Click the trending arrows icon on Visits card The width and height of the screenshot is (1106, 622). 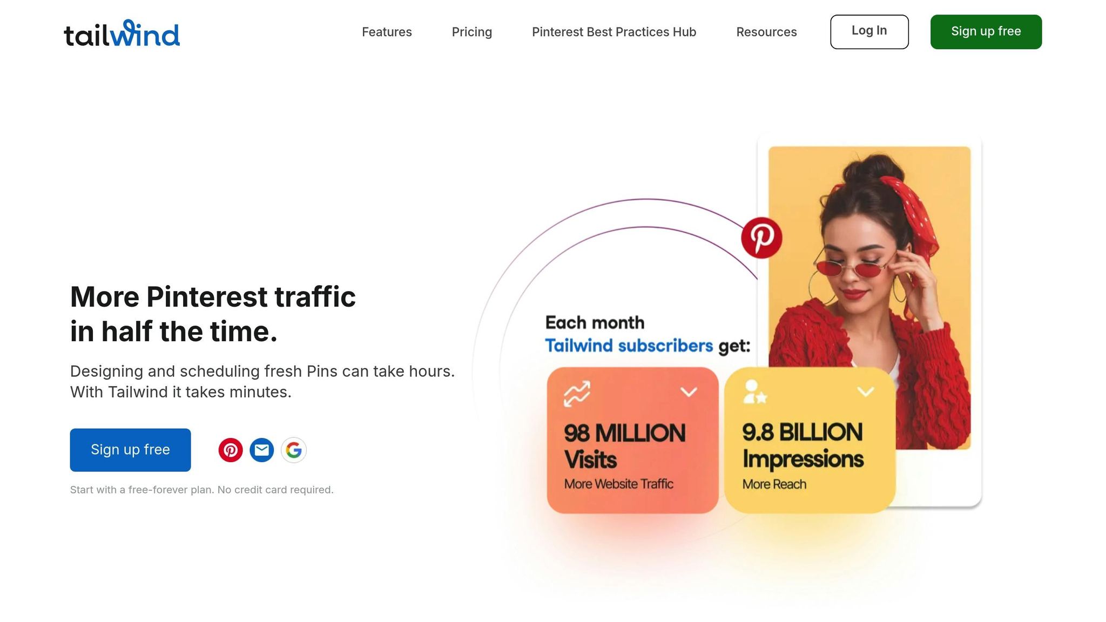click(577, 394)
